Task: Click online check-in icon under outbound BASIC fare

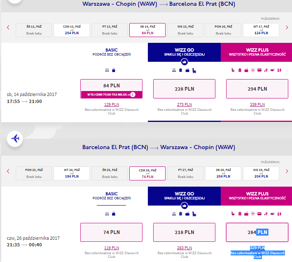Action: click(x=107, y=70)
